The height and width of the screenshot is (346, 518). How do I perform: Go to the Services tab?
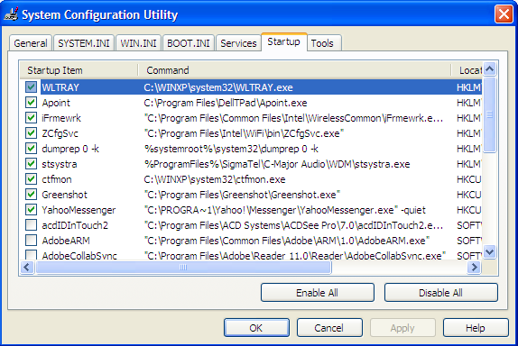[238, 43]
